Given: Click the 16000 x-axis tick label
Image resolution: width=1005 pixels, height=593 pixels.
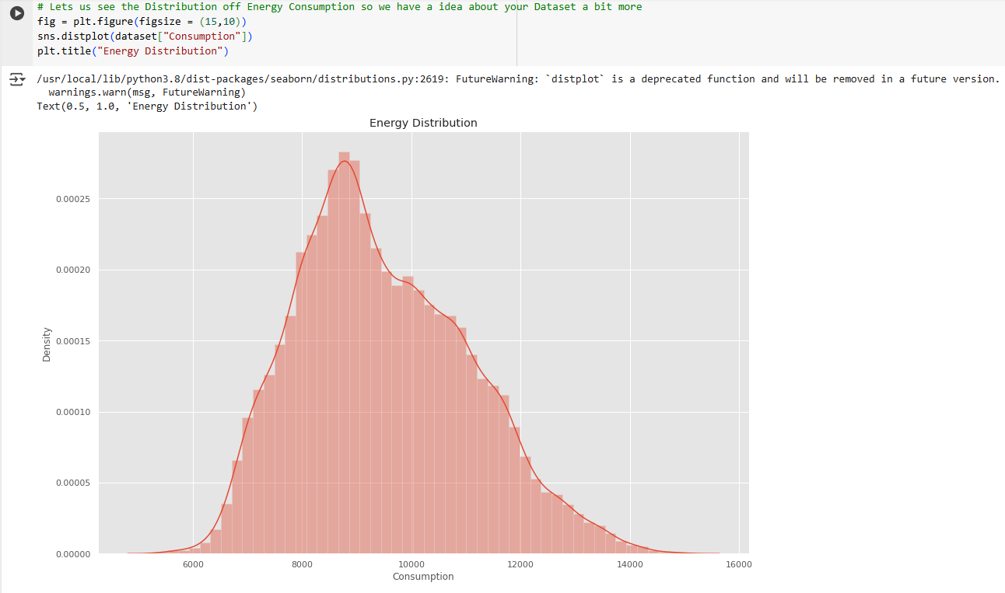Looking at the screenshot, I should (x=737, y=564).
